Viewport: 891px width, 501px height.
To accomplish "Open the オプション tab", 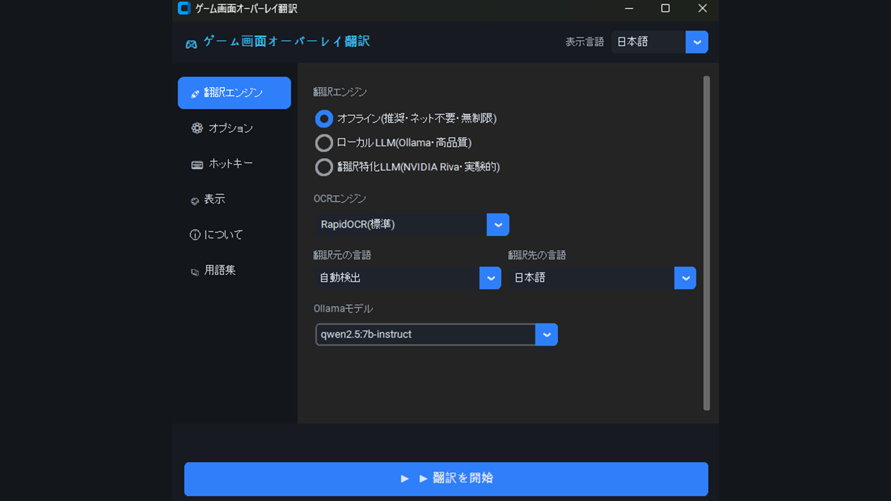I will (234, 128).
